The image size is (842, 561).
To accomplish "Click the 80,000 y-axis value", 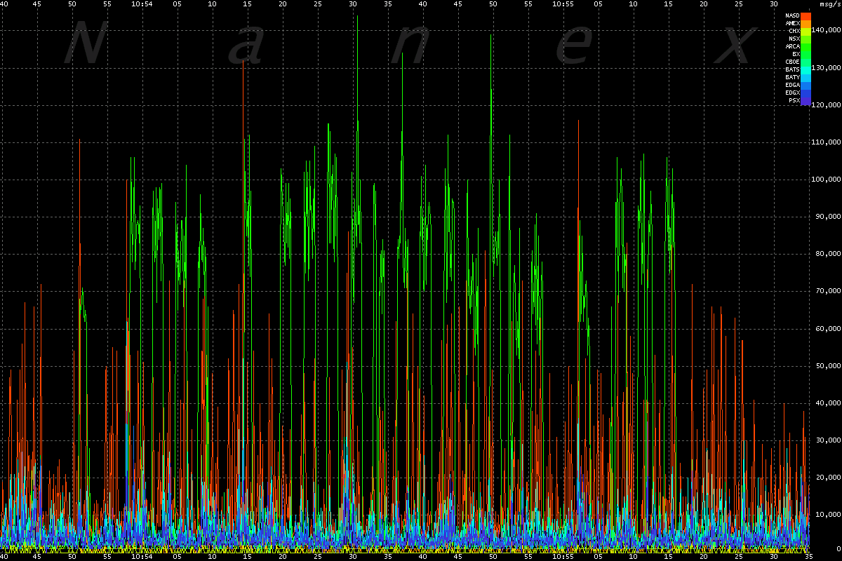I will [x=829, y=254].
